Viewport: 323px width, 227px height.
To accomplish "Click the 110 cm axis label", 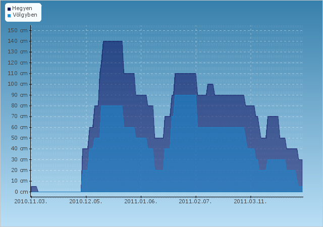I will [x=18, y=73].
